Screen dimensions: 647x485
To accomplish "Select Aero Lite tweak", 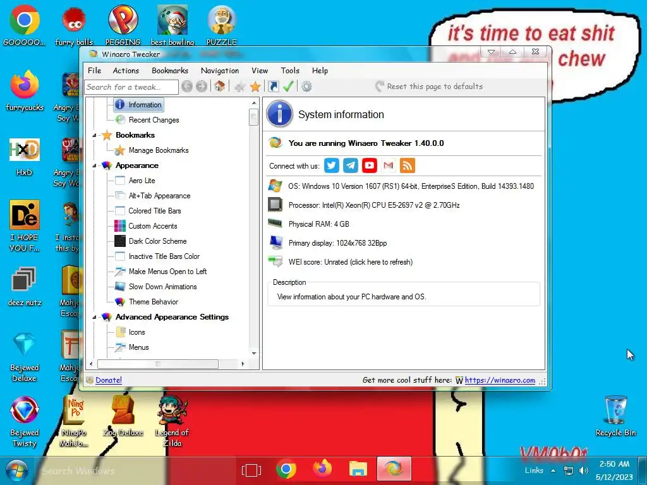I will point(142,181).
